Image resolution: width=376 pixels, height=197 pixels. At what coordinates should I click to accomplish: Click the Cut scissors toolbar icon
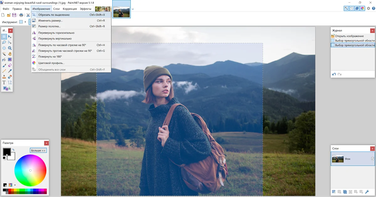pos(28,15)
